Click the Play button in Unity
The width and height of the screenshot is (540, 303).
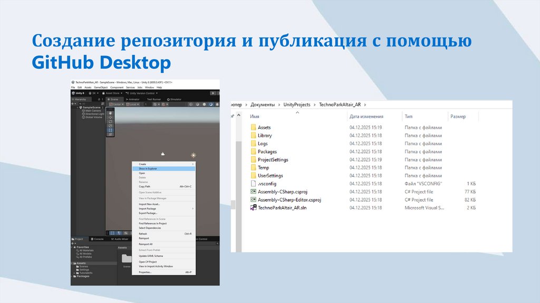(213, 93)
